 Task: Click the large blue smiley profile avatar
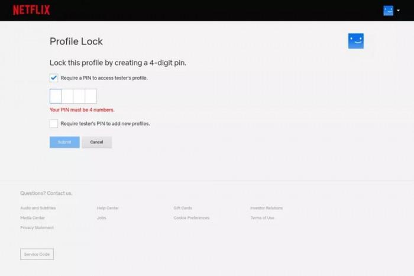[355, 41]
